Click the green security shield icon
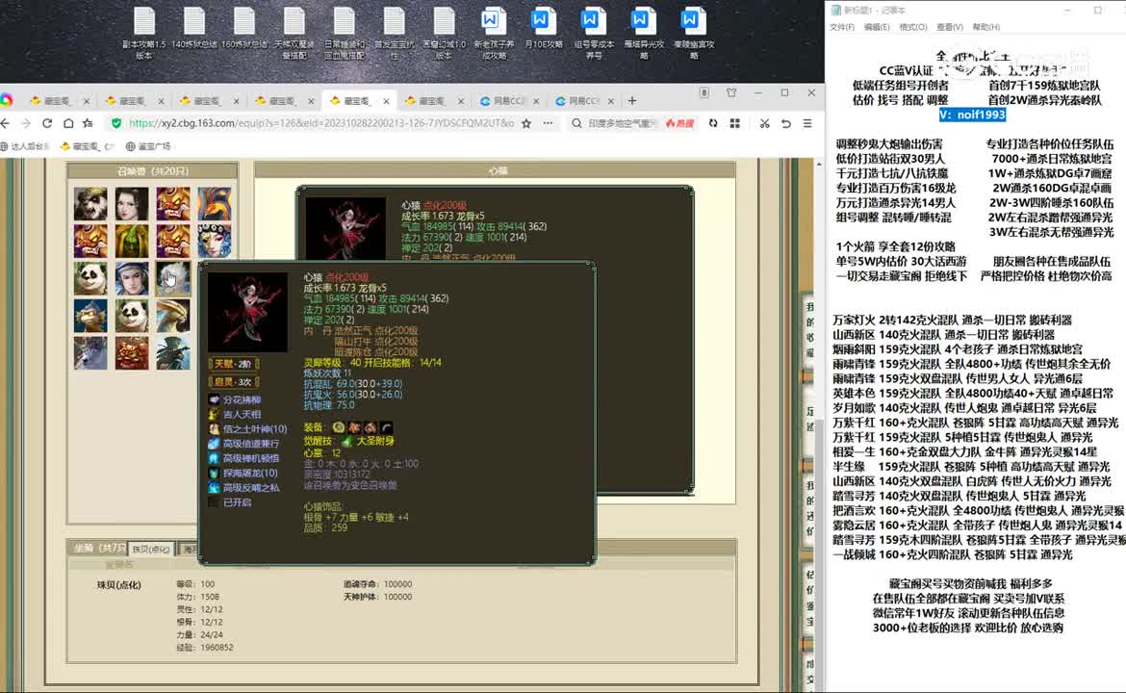This screenshot has width=1126, height=693. point(116,123)
